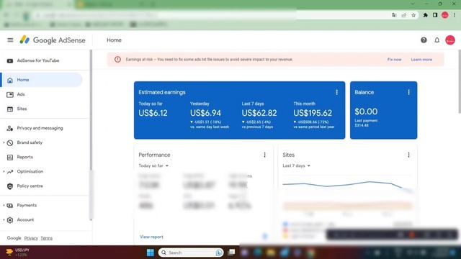Click the Policy centre shield icon

coord(10,186)
